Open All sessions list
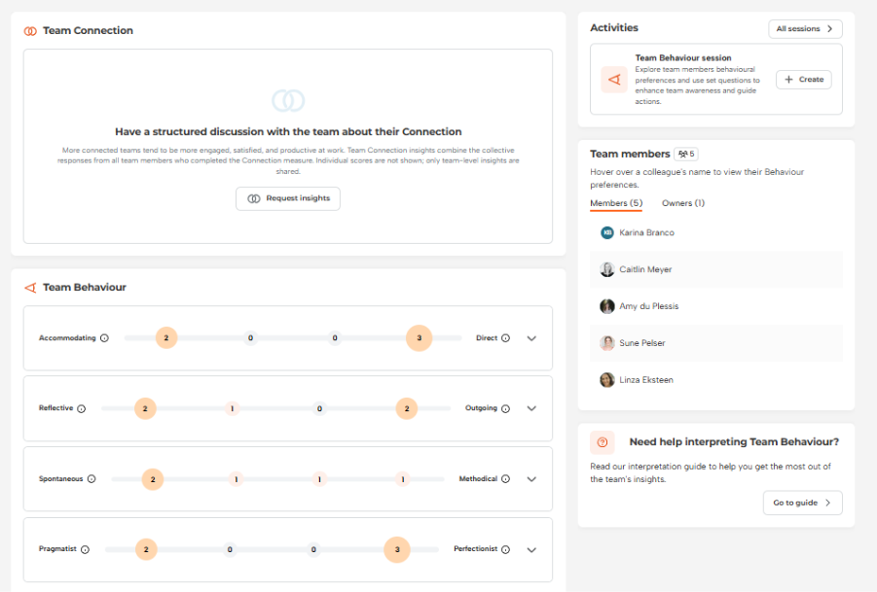 (x=805, y=29)
